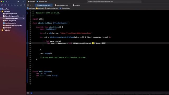Click the ViewController.swift breadcrumb in jump bar

pyautogui.click(x=52, y=8)
